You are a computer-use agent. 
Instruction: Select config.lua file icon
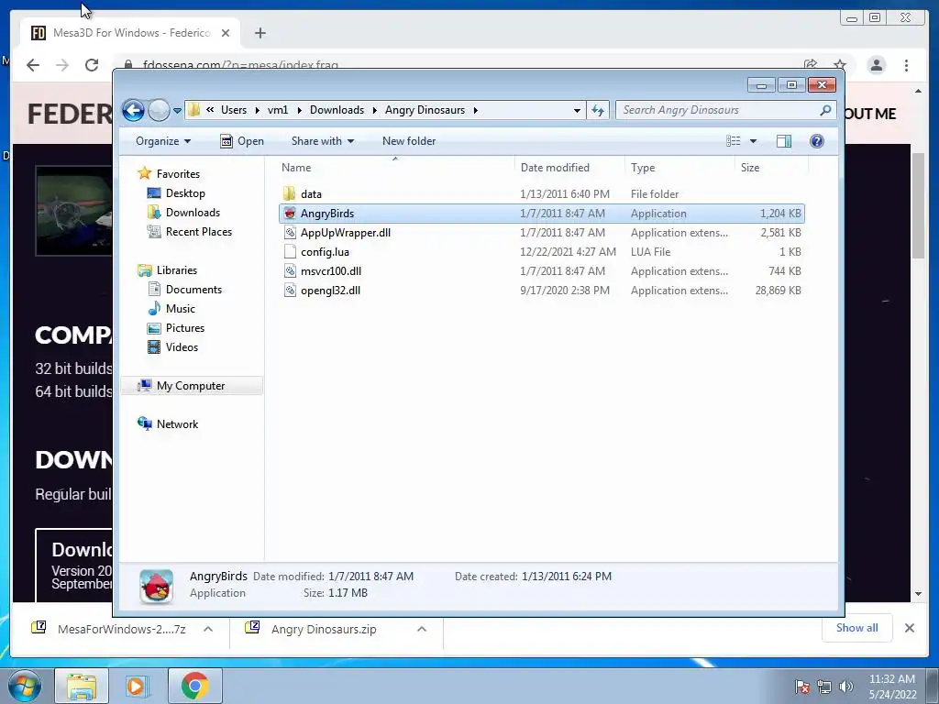290,252
